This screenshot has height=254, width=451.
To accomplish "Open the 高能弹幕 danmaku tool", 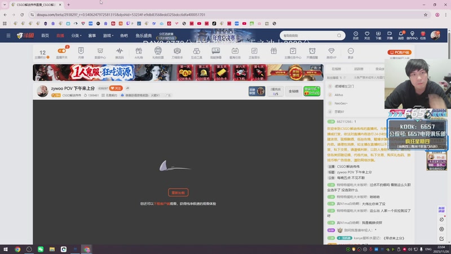I will (x=216, y=53).
